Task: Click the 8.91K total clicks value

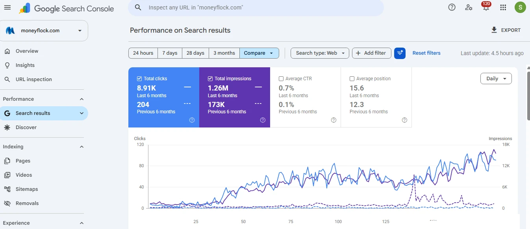Action: pyautogui.click(x=146, y=88)
